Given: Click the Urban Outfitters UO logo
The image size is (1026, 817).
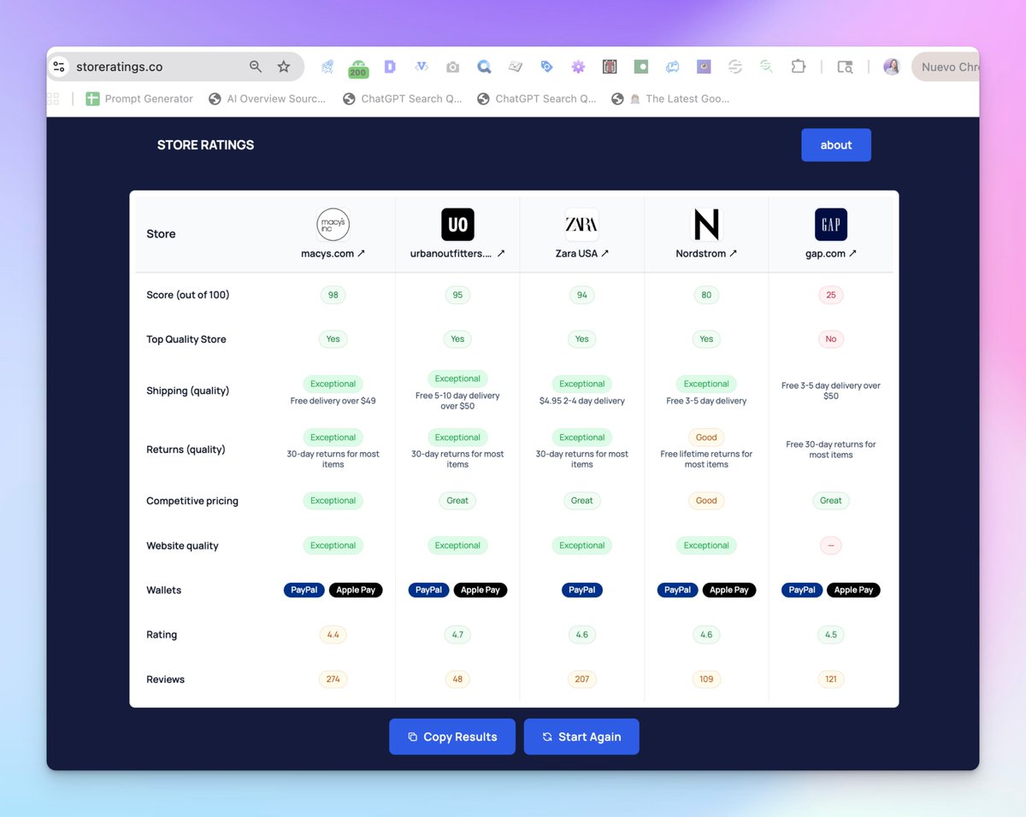Looking at the screenshot, I should pyautogui.click(x=457, y=225).
